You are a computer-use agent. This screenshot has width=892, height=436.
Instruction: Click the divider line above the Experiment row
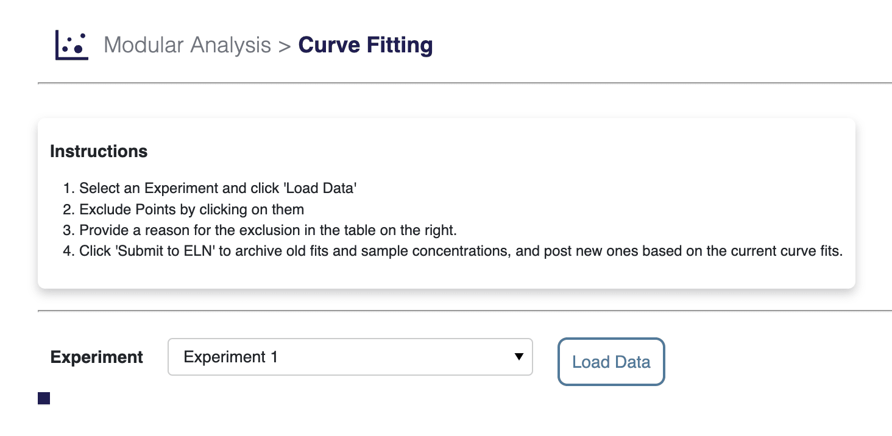click(464, 311)
